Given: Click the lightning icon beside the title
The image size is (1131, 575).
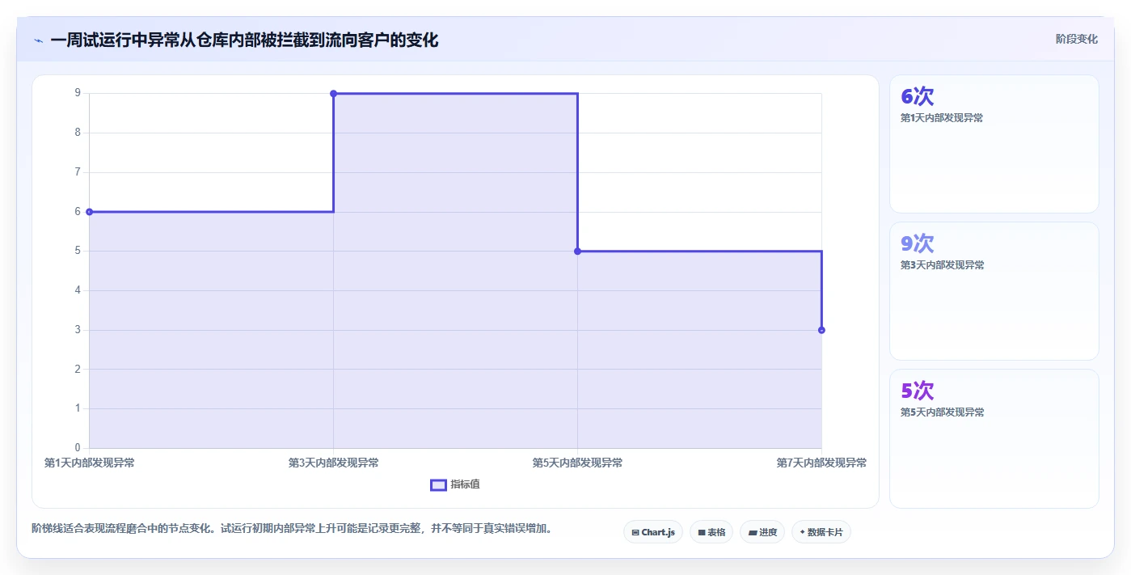Looking at the screenshot, I should (x=38, y=40).
